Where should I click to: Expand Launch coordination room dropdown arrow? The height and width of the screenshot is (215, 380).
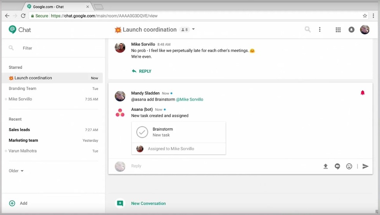pos(193,29)
